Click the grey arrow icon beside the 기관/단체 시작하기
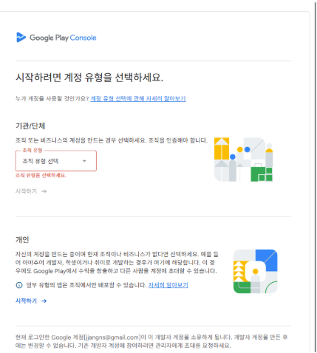Image resolution: width=317 pixels, height=353 pixels. tap(44, 191)
